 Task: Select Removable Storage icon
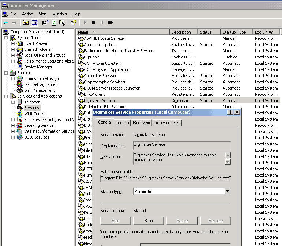20,79
